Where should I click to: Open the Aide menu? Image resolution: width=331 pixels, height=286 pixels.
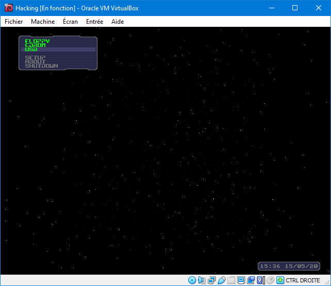pos(118,22)
